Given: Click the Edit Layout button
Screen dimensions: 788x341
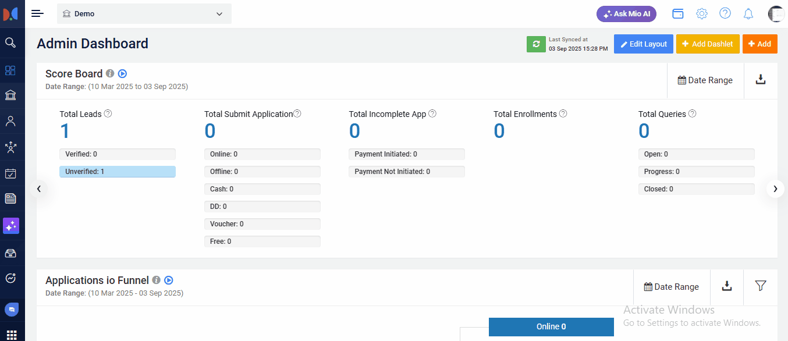Looking at the screenshot, I should pos(643,44).
